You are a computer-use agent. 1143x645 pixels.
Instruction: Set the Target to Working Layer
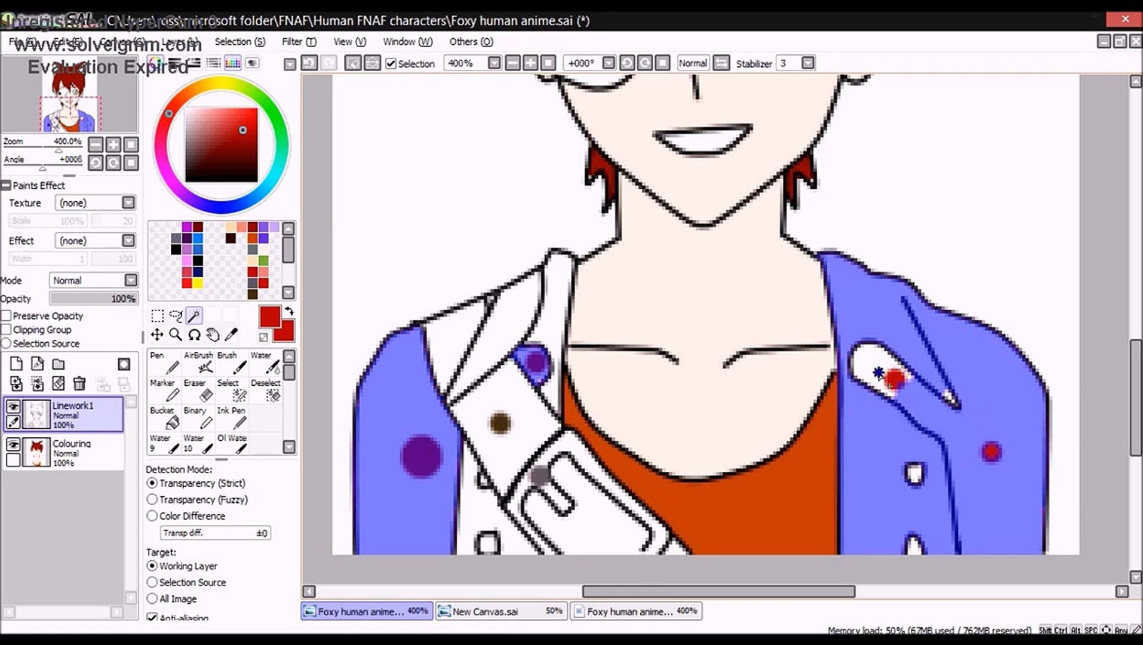point(152,566)
